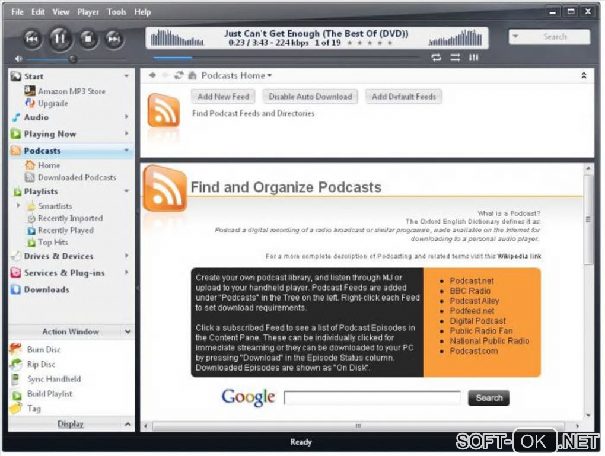Open the Wikipedia link
Screen dimensions: 605x456
coord(519,256)
